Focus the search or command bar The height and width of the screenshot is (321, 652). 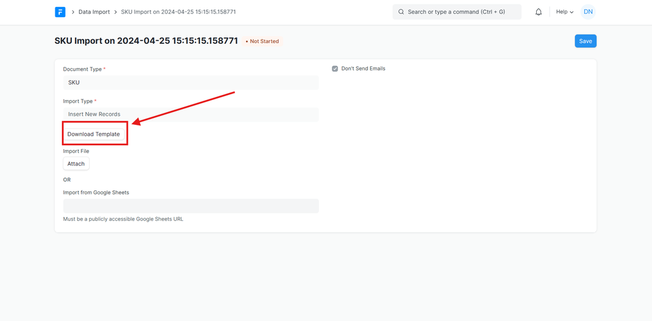click(457, 12)
